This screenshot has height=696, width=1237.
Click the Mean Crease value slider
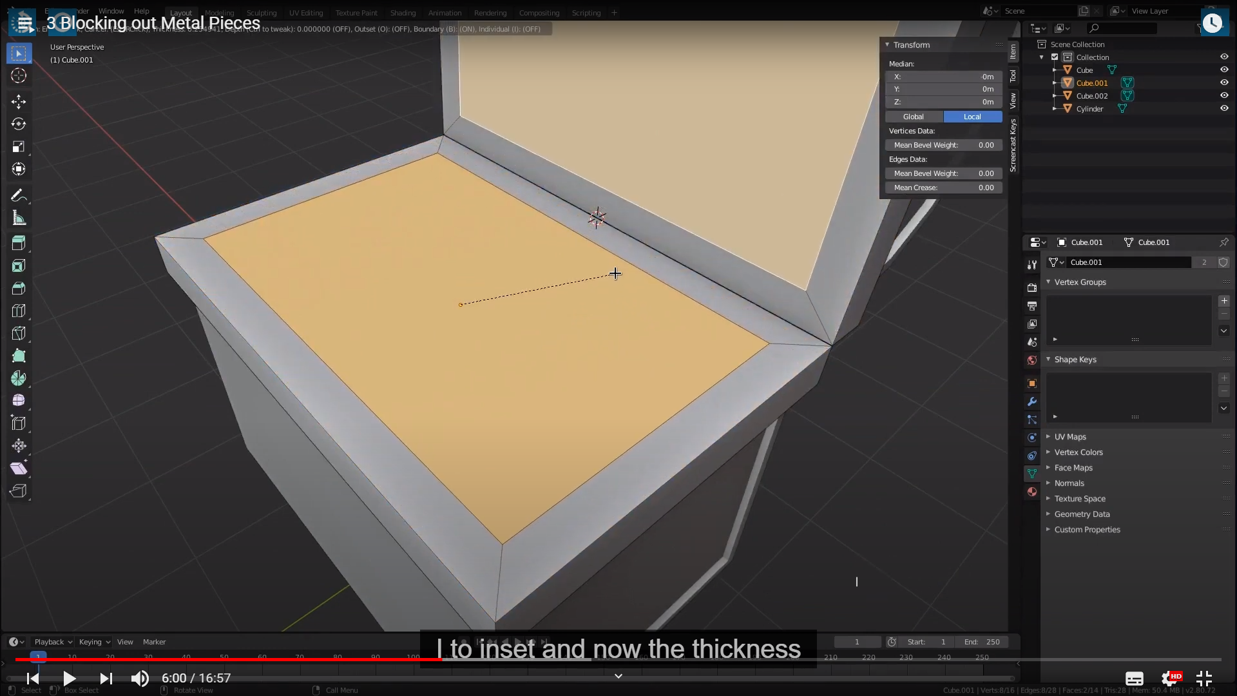[x=943, y=188]
